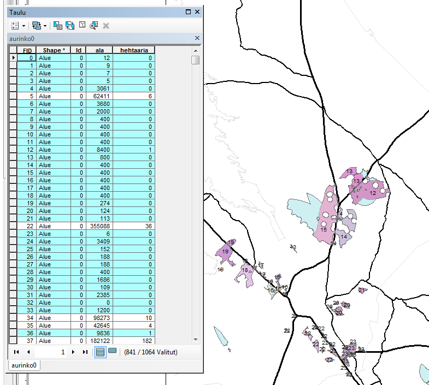Image resolution: width=429 pixels, height=385 pixels.
Task: Select the row selector for FID 22
Action: coord(13,226)
